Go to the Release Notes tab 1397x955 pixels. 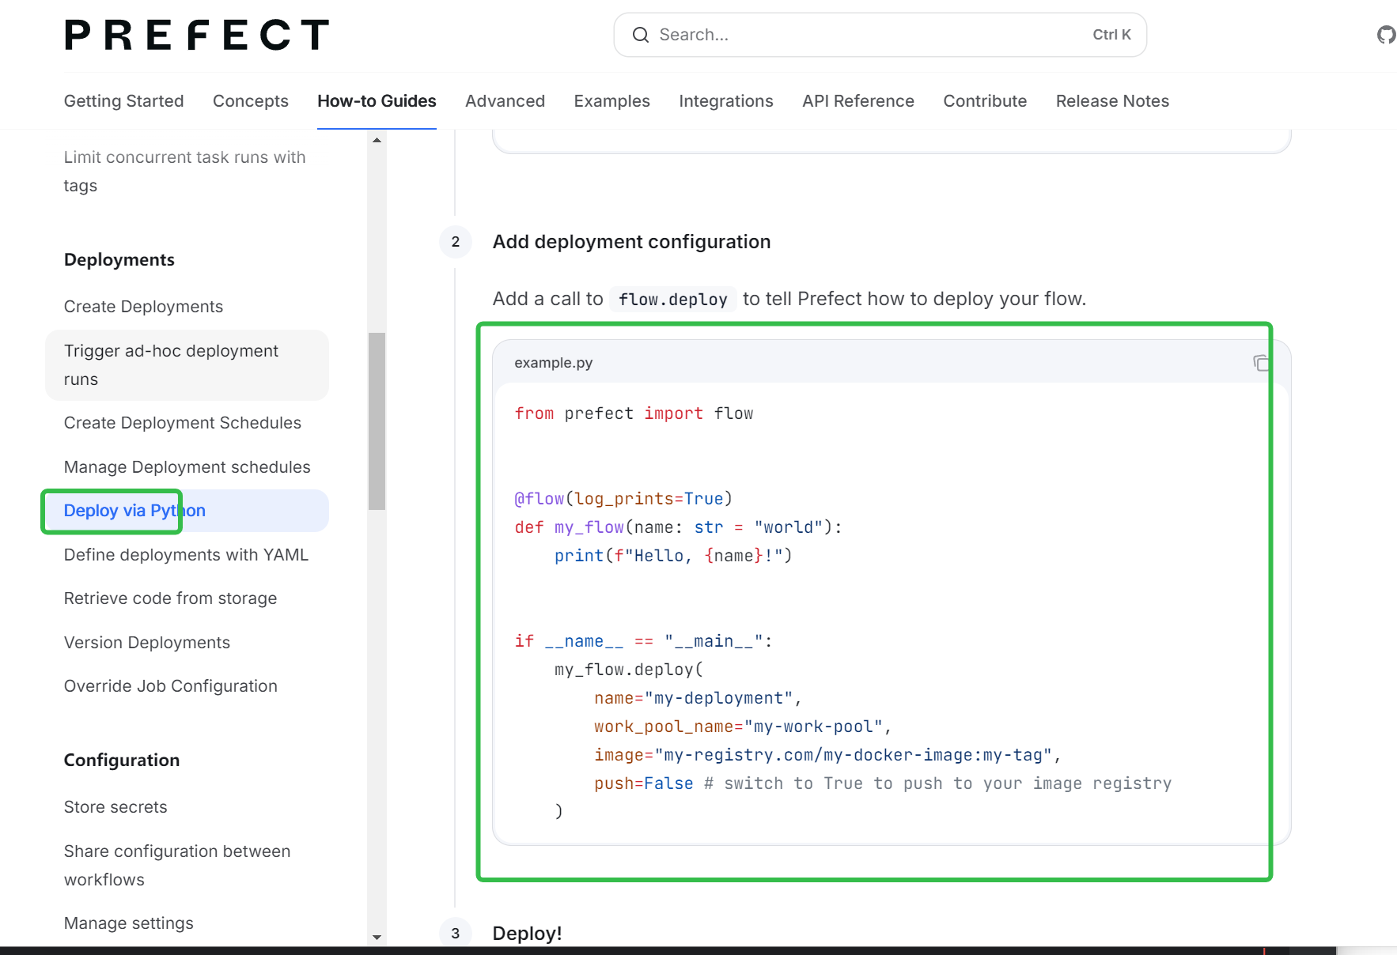(1111, 101)
